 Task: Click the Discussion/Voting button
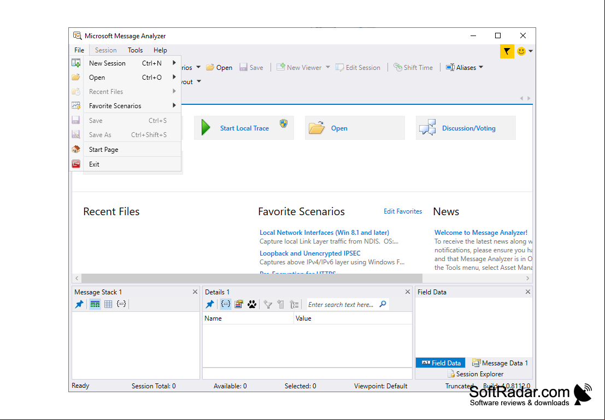[x=466, y=128]
